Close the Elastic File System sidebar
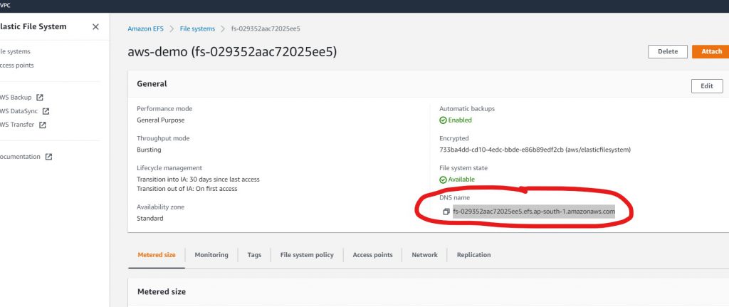The width and height of the screenshot is (729, 307). point(95,27)
